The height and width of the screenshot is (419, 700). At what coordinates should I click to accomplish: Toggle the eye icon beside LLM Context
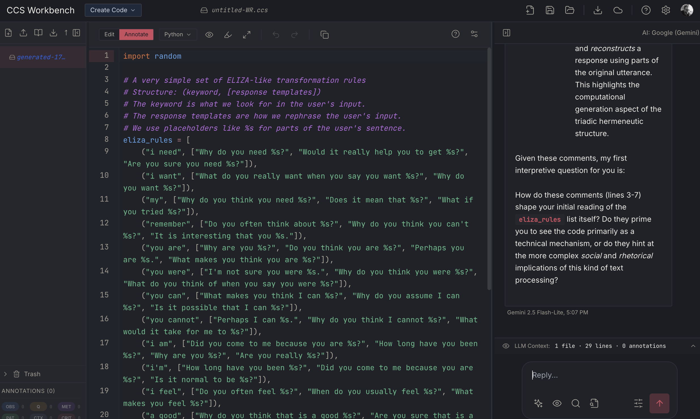[506, 346]
